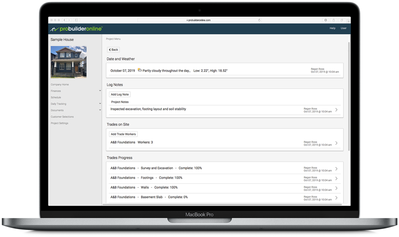Go to Company Home
This screenshot has width=399, height=237.
click(60, 85)
